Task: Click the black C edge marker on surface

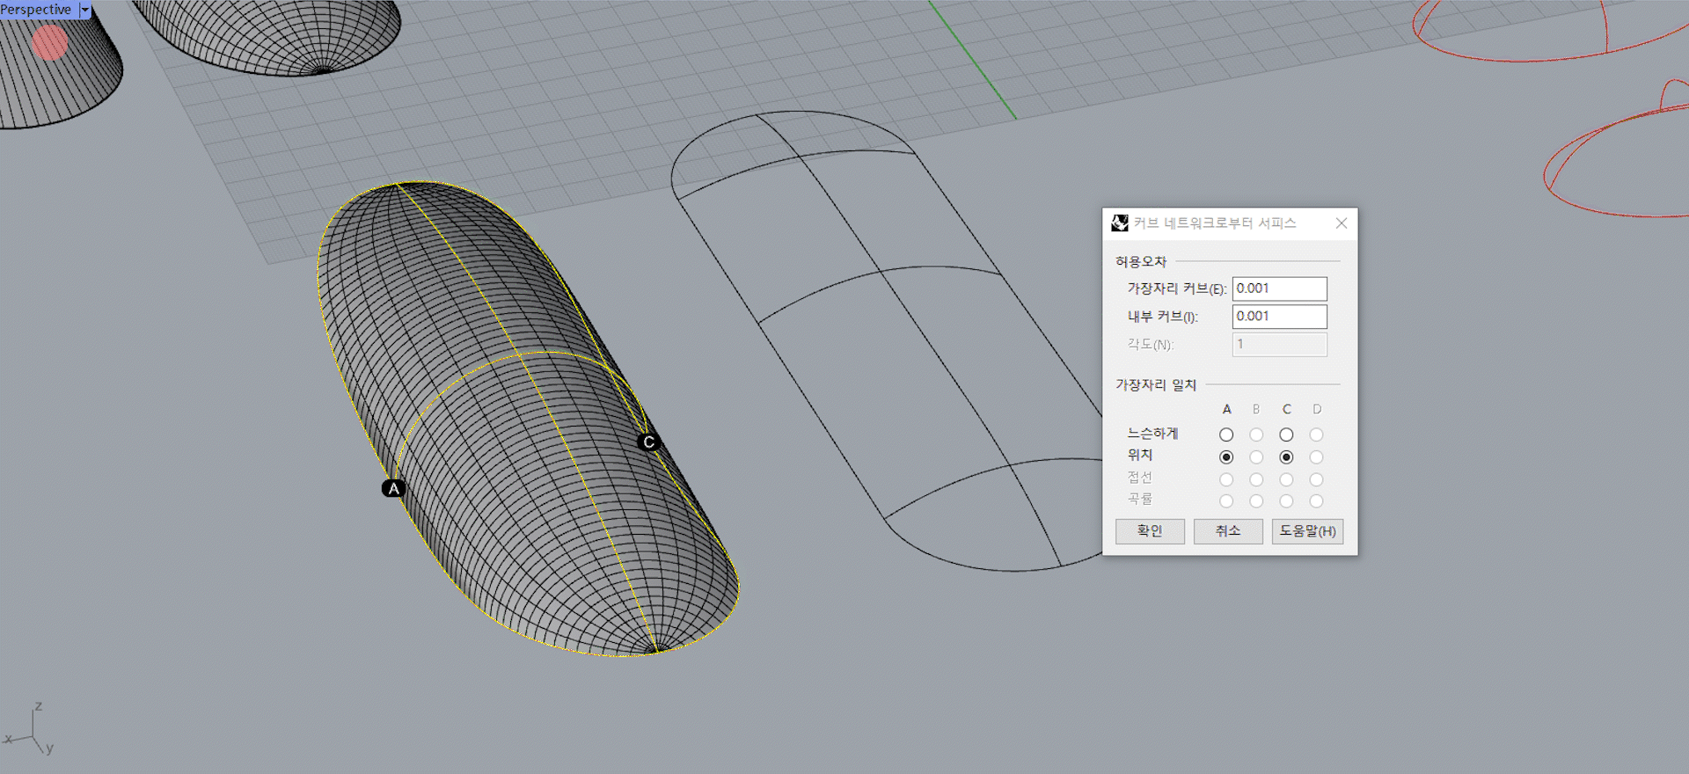Action: point(648,442)
